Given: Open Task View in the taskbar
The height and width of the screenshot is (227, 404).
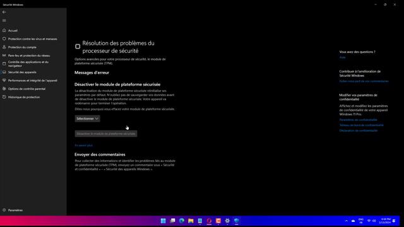Looking at the screenshot, I should (172, 221).
